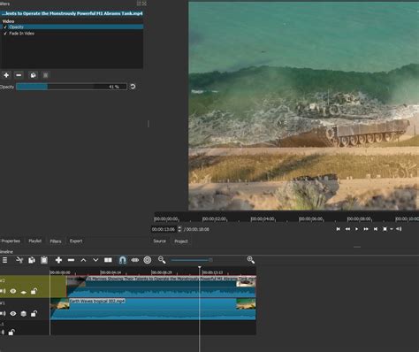The image size is (419, 352).
Task: Switch to the Filters tab
Action: tap(56, 241)
